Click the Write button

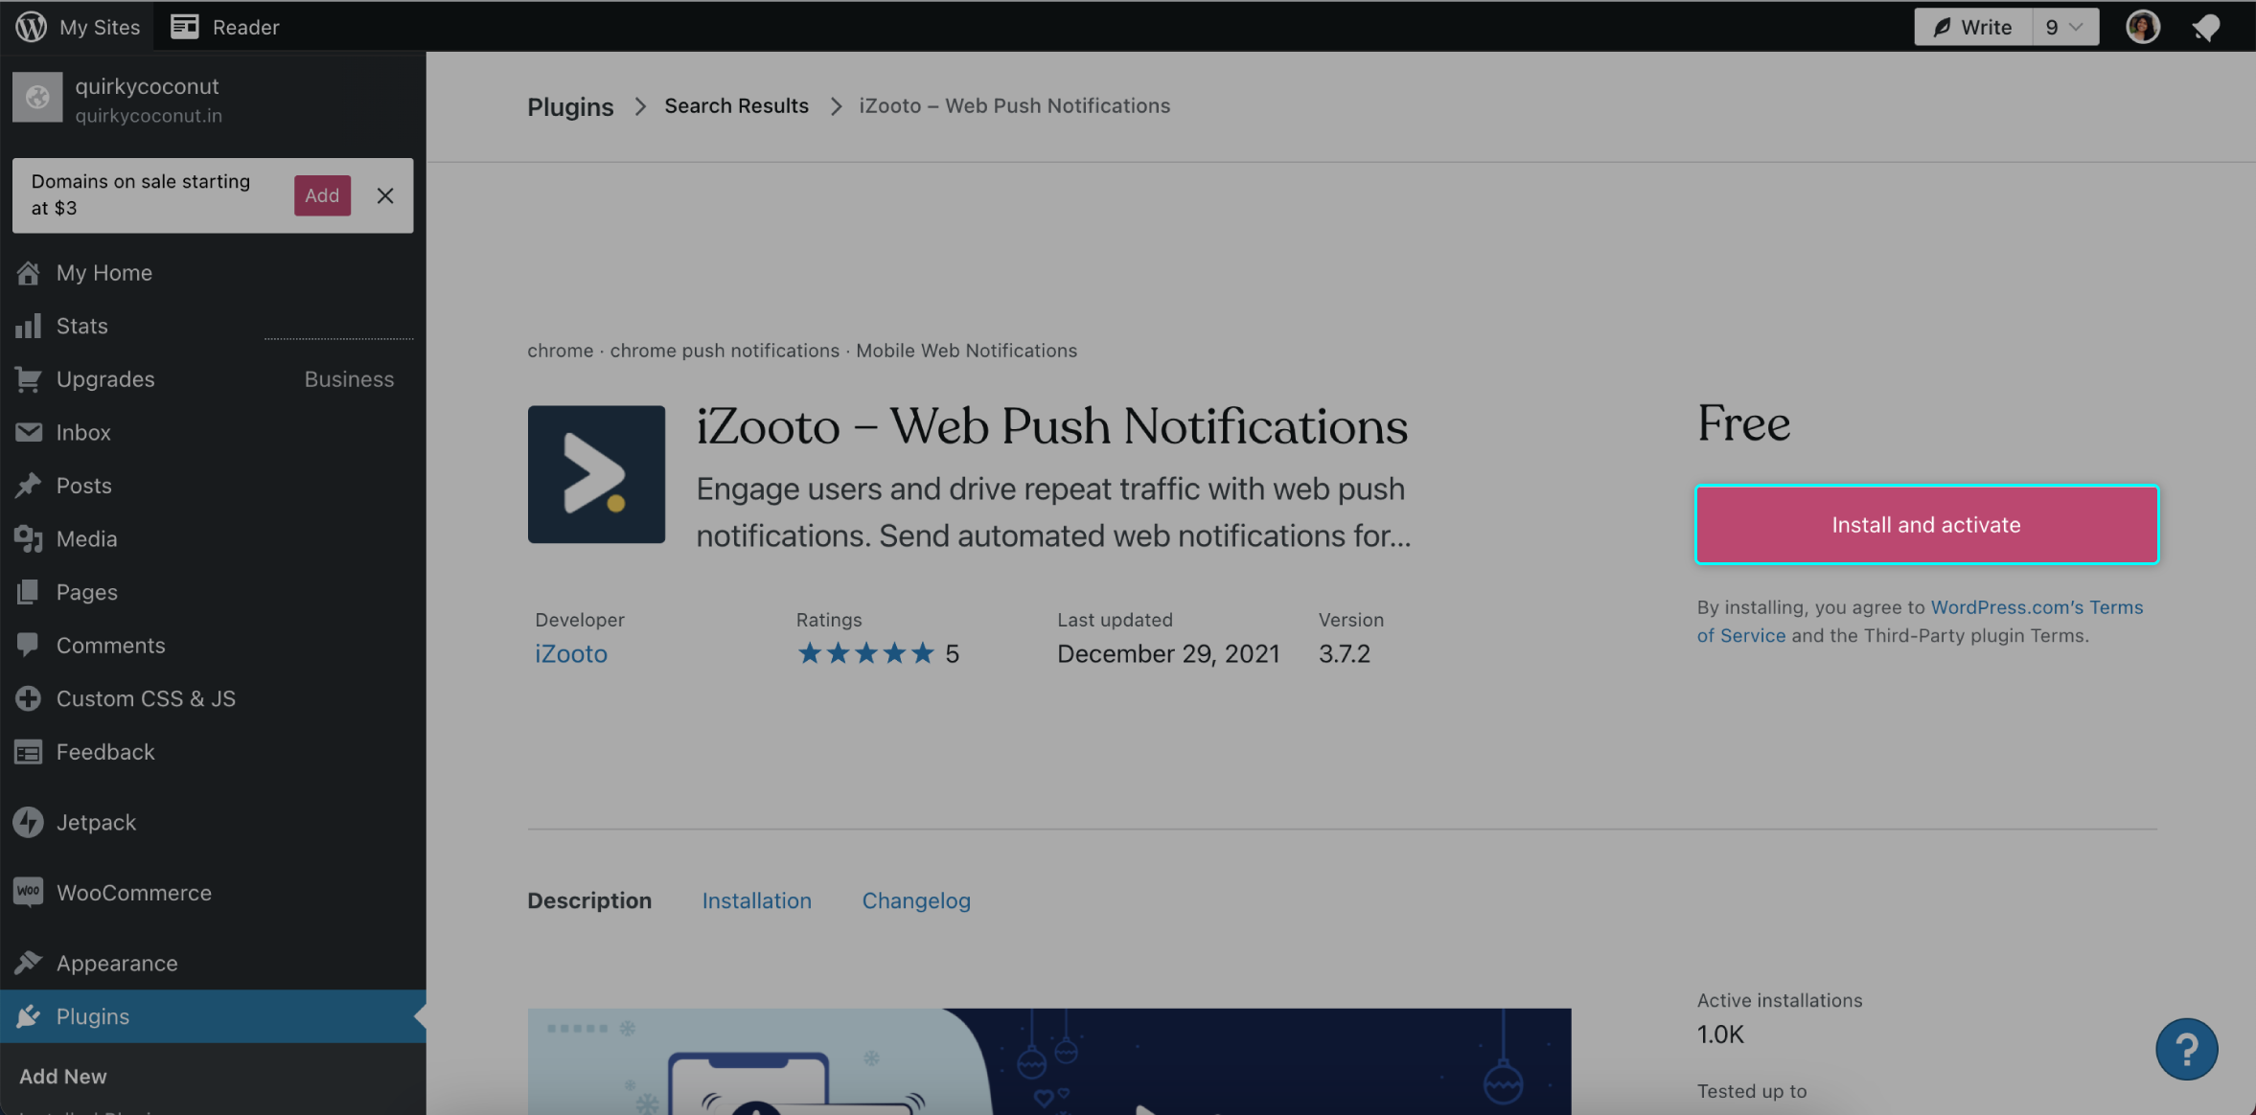[x=1973, y=27]
